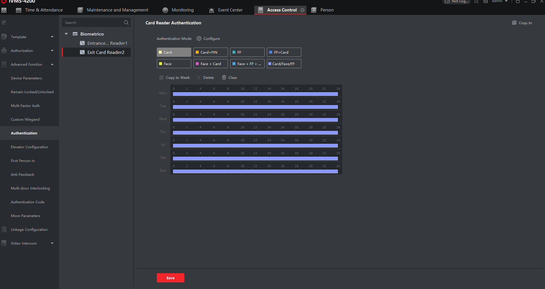Screen dimensions: 545x289
Task: Select Card+PIN authentication mode
Action: click(211, 52)
